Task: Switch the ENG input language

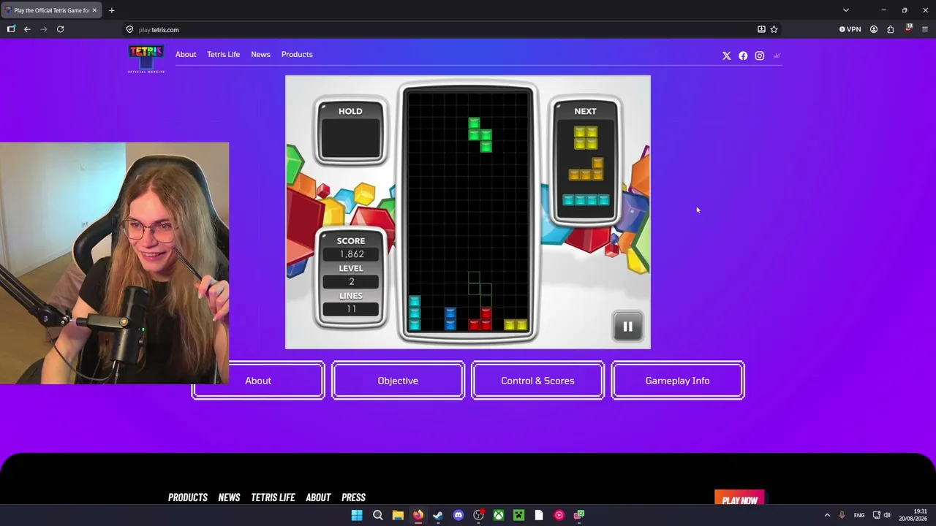Action: pos(859,515)
